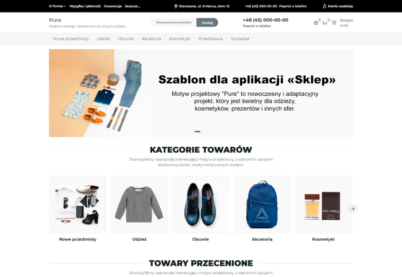Image resolution: width=402 pixels, height=277 pixels.
Task: Expand the O firmie dropdown
Action: tap(57, 6)
